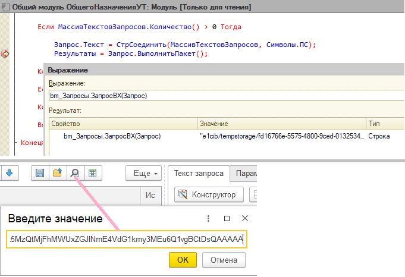The height and width of the screenshot is (277, 405).
Task: Click the magnifier load-from-storage icon
Action: [x=75, y=173]
